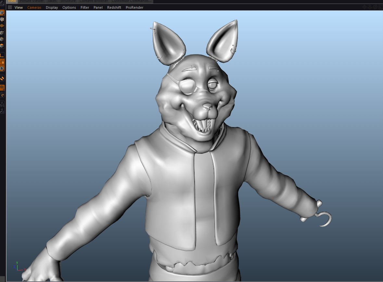Switch to Polygons mode
This screenshot has height=282, width=383.
pos(2,45)
